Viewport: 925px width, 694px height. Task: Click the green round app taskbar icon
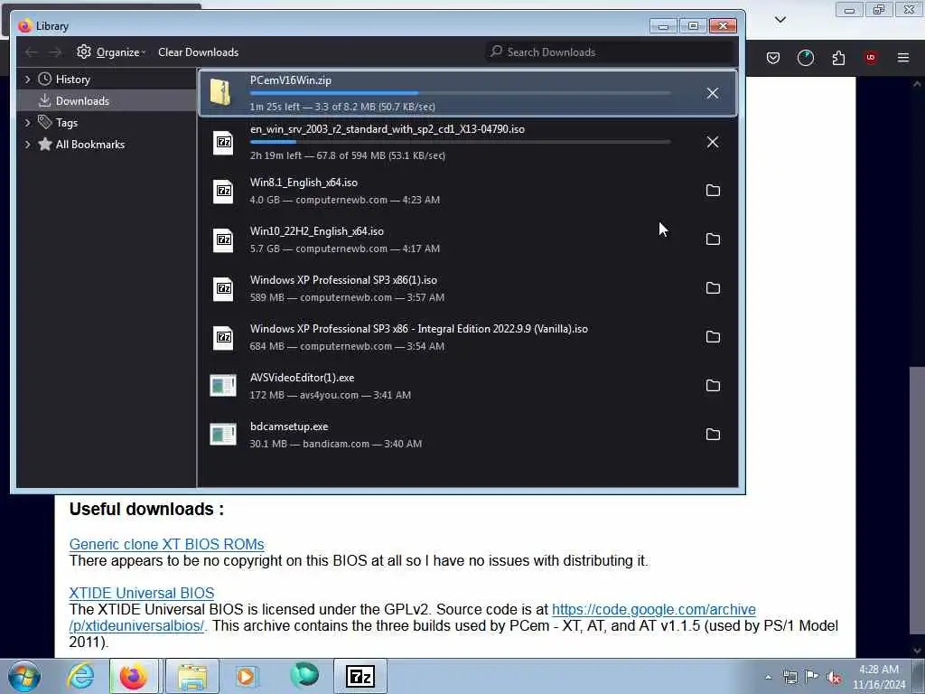[304, 675]
